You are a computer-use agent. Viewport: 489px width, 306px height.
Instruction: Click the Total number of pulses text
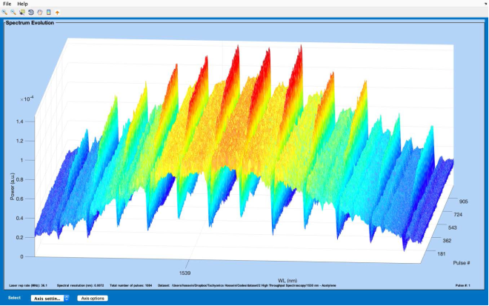point(129,285)
